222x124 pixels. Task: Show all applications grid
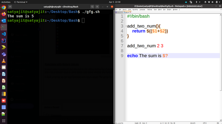click(x=4, y=121)
